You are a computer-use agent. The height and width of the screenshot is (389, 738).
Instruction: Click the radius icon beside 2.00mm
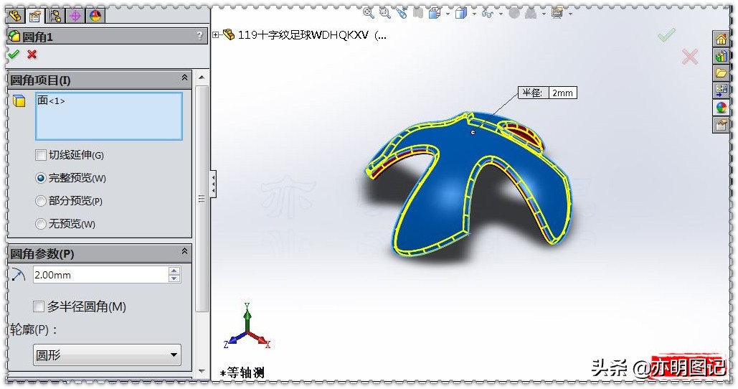tap(19, 275)
